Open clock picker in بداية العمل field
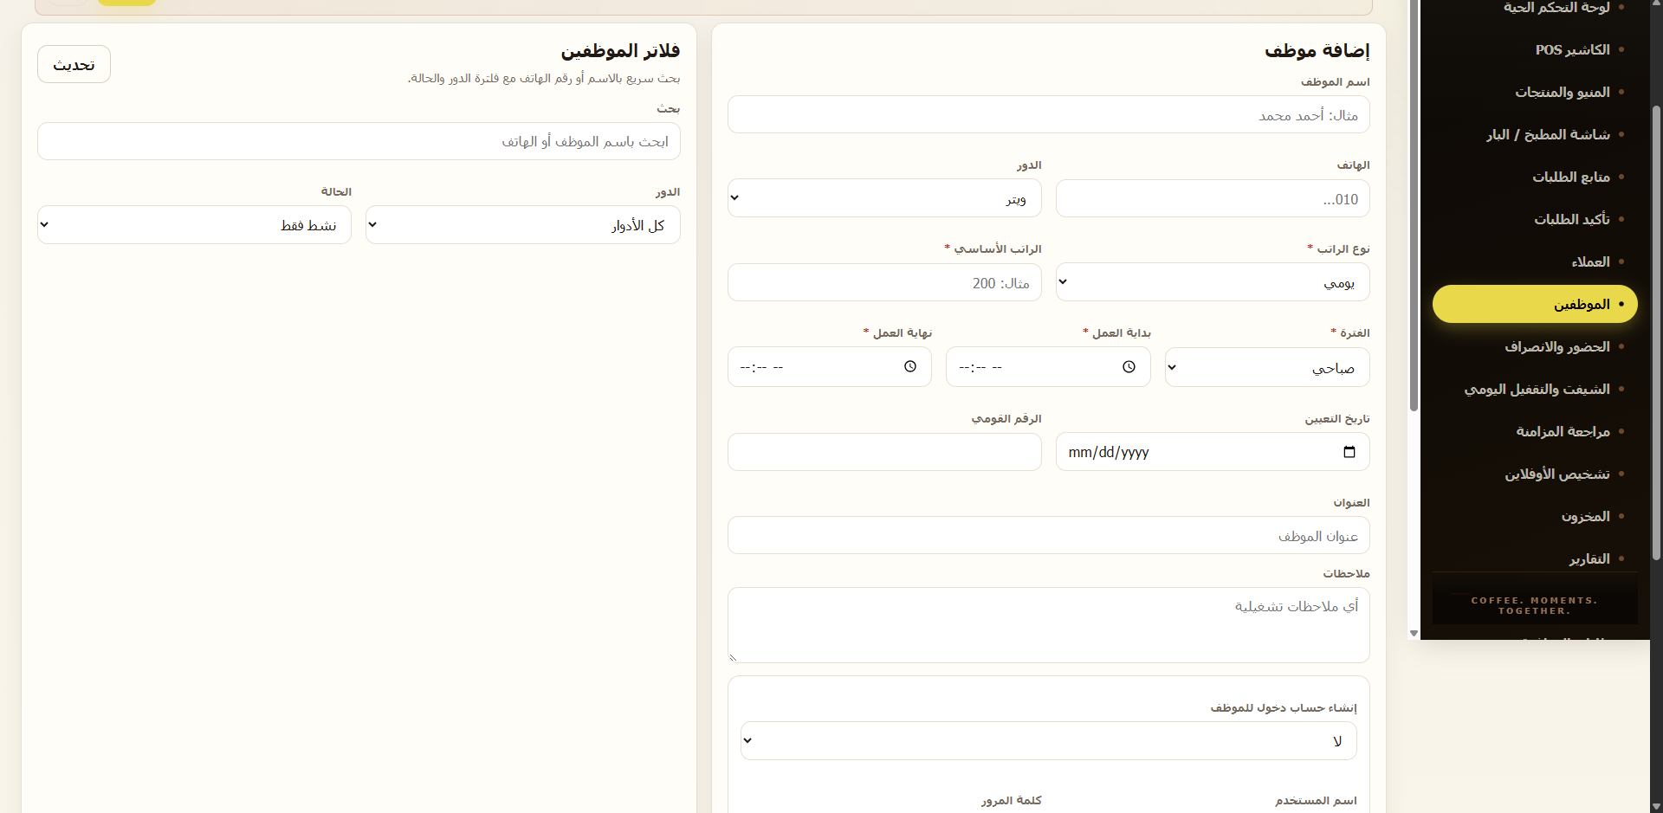 point(1129,367)
